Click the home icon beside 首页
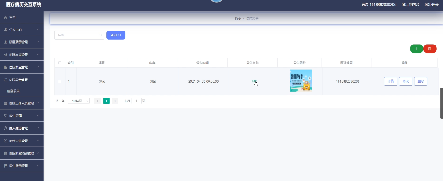 click(x=5, y=17)
